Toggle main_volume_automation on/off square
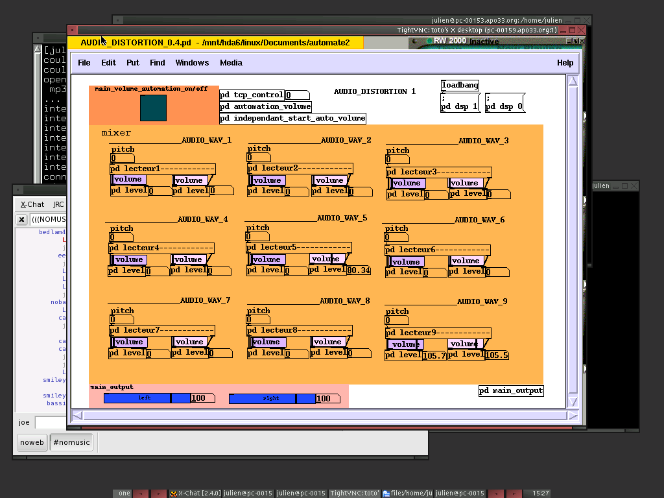 click(153, 108)
